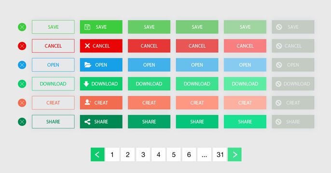The width and height of the screenshot is (331, 173).
Task: Click the round blue X icon beside outlined OPEN
Action: pyautogui.click(x=22, y=65)
